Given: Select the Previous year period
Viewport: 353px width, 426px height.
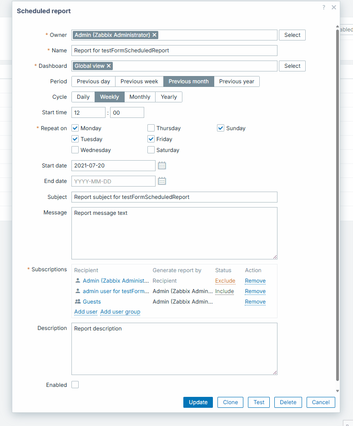Looking at the screenshot, I should point(237,81).
